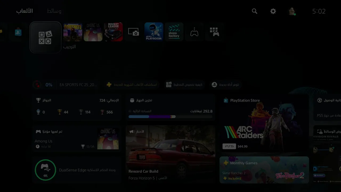Screen dimensions: 341x192
Task: Open the DualSense Edge controller battery widget
Action: 77,170
